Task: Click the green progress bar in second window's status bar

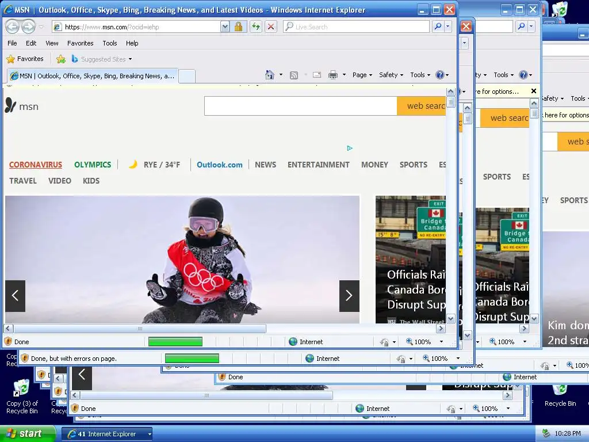Action: (x=192, y=359)
